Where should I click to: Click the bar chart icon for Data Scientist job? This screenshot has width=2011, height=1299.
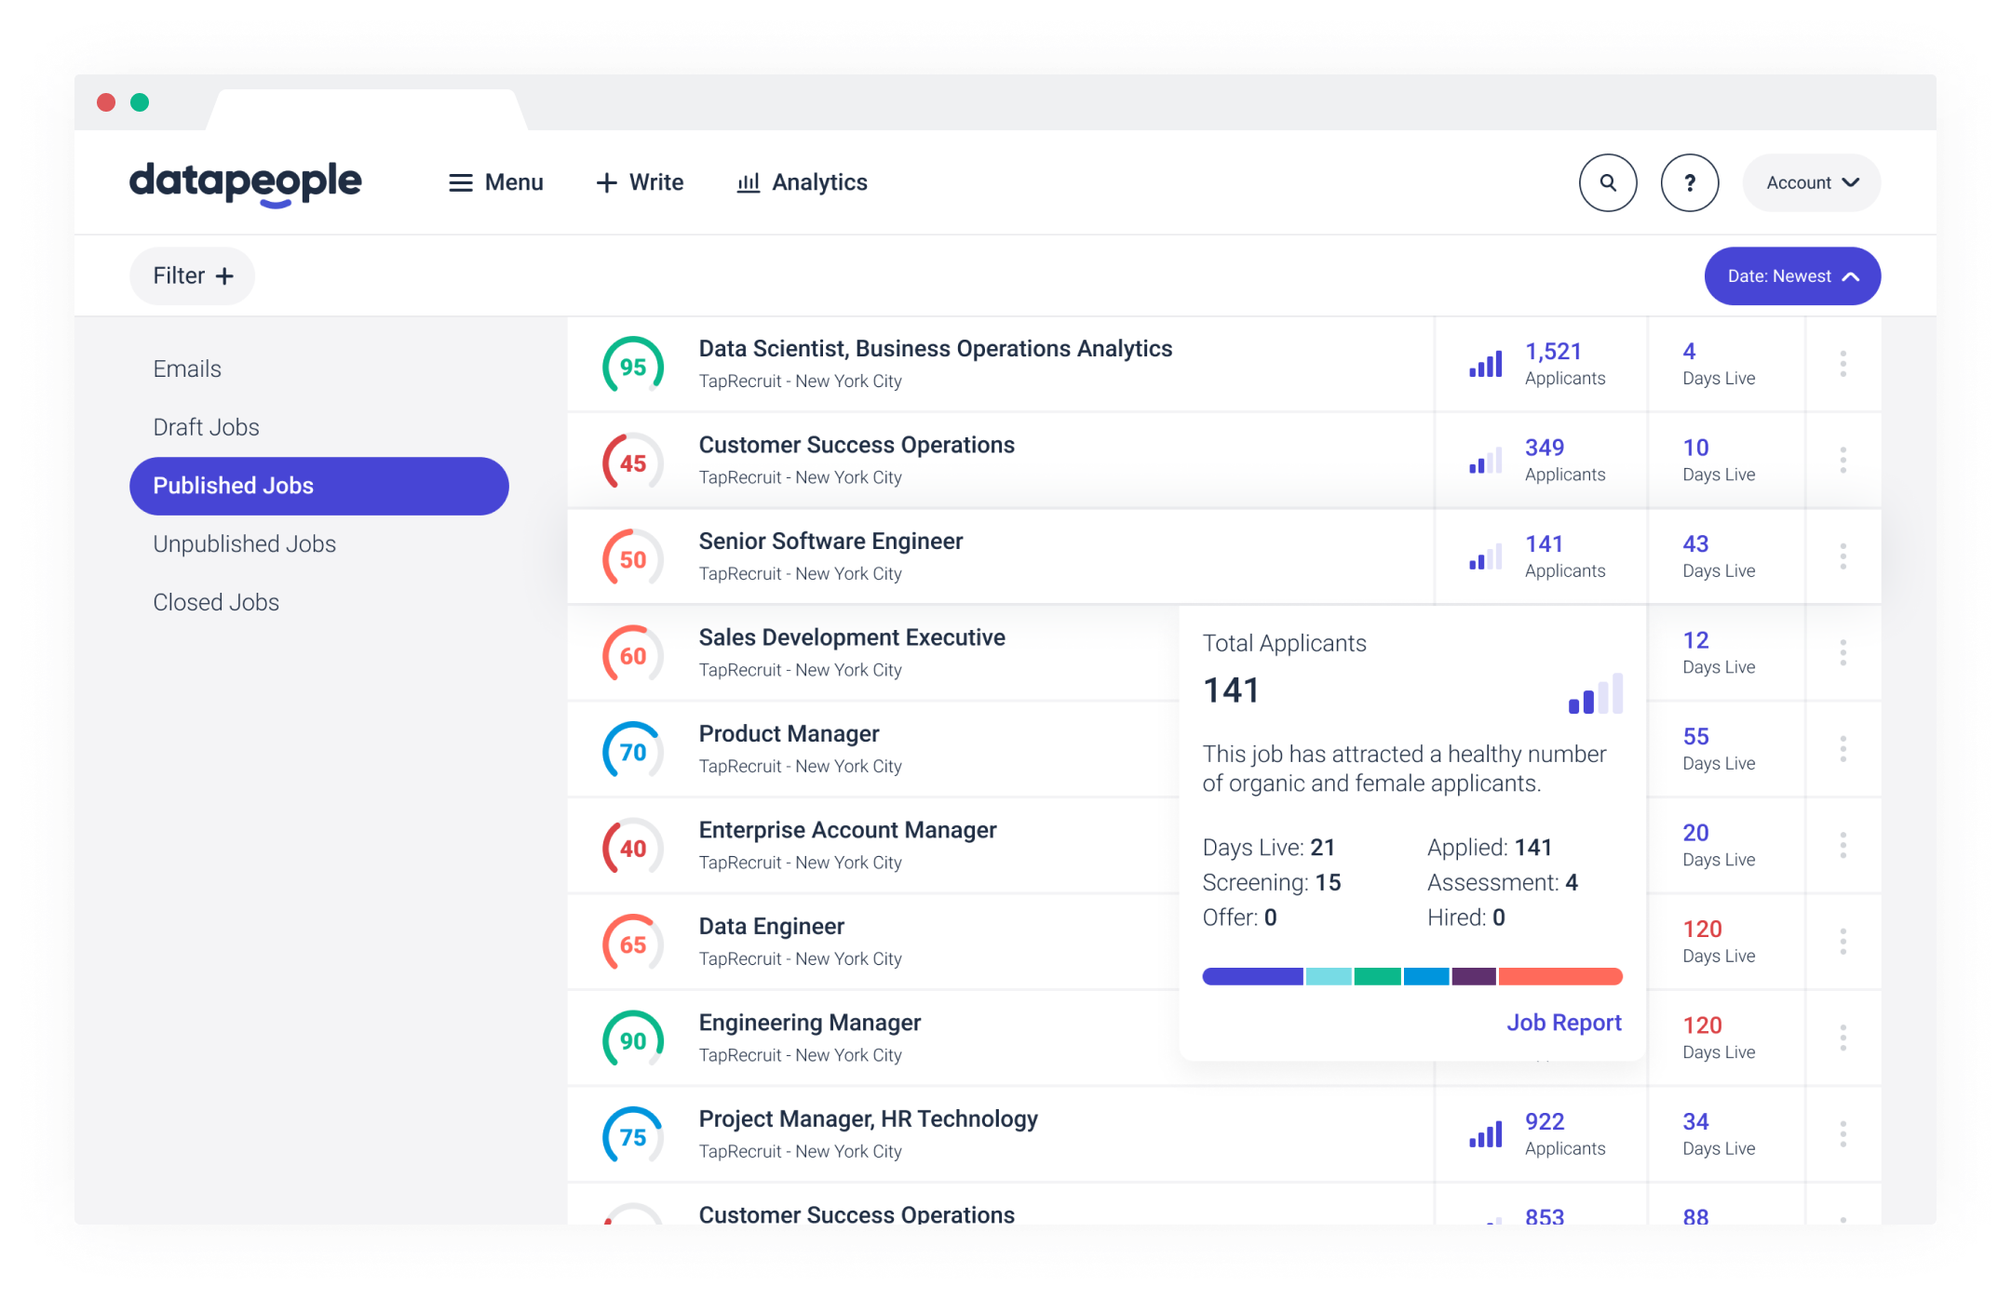tap(1485, 365)
